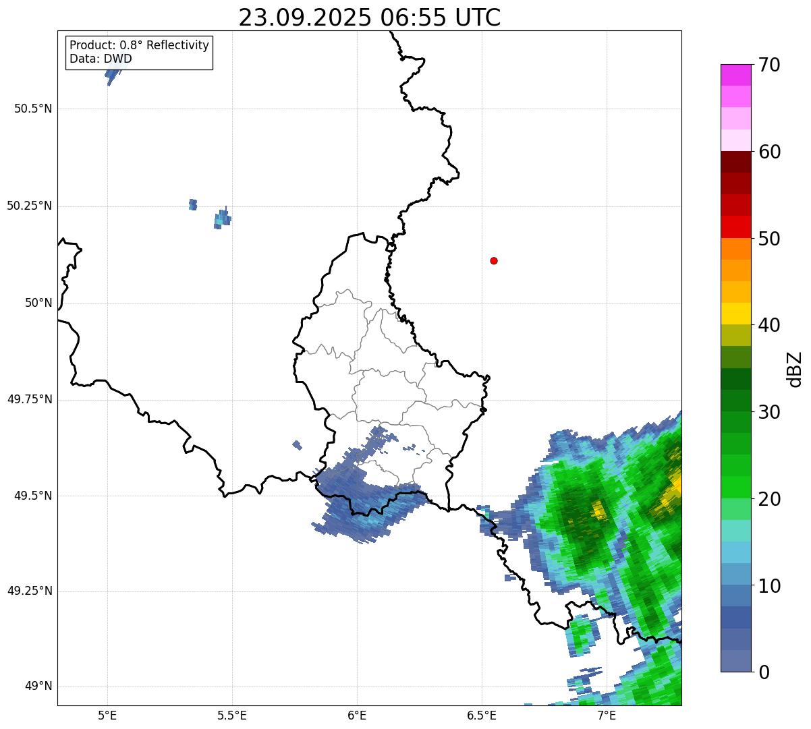Click the tiny blue echo left of 5.5°E echo
Viewport: 811px width, 729px height.
(x=193, y=204)
